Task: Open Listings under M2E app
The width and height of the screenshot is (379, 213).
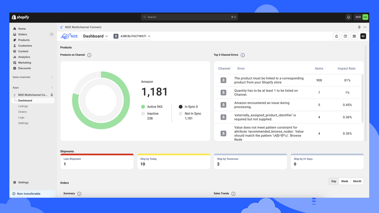Action: 23,106
